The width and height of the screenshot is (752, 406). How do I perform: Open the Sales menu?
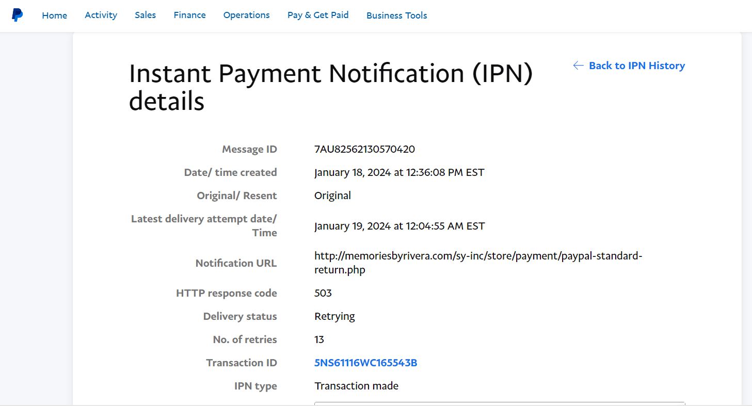tap(146, 15)
